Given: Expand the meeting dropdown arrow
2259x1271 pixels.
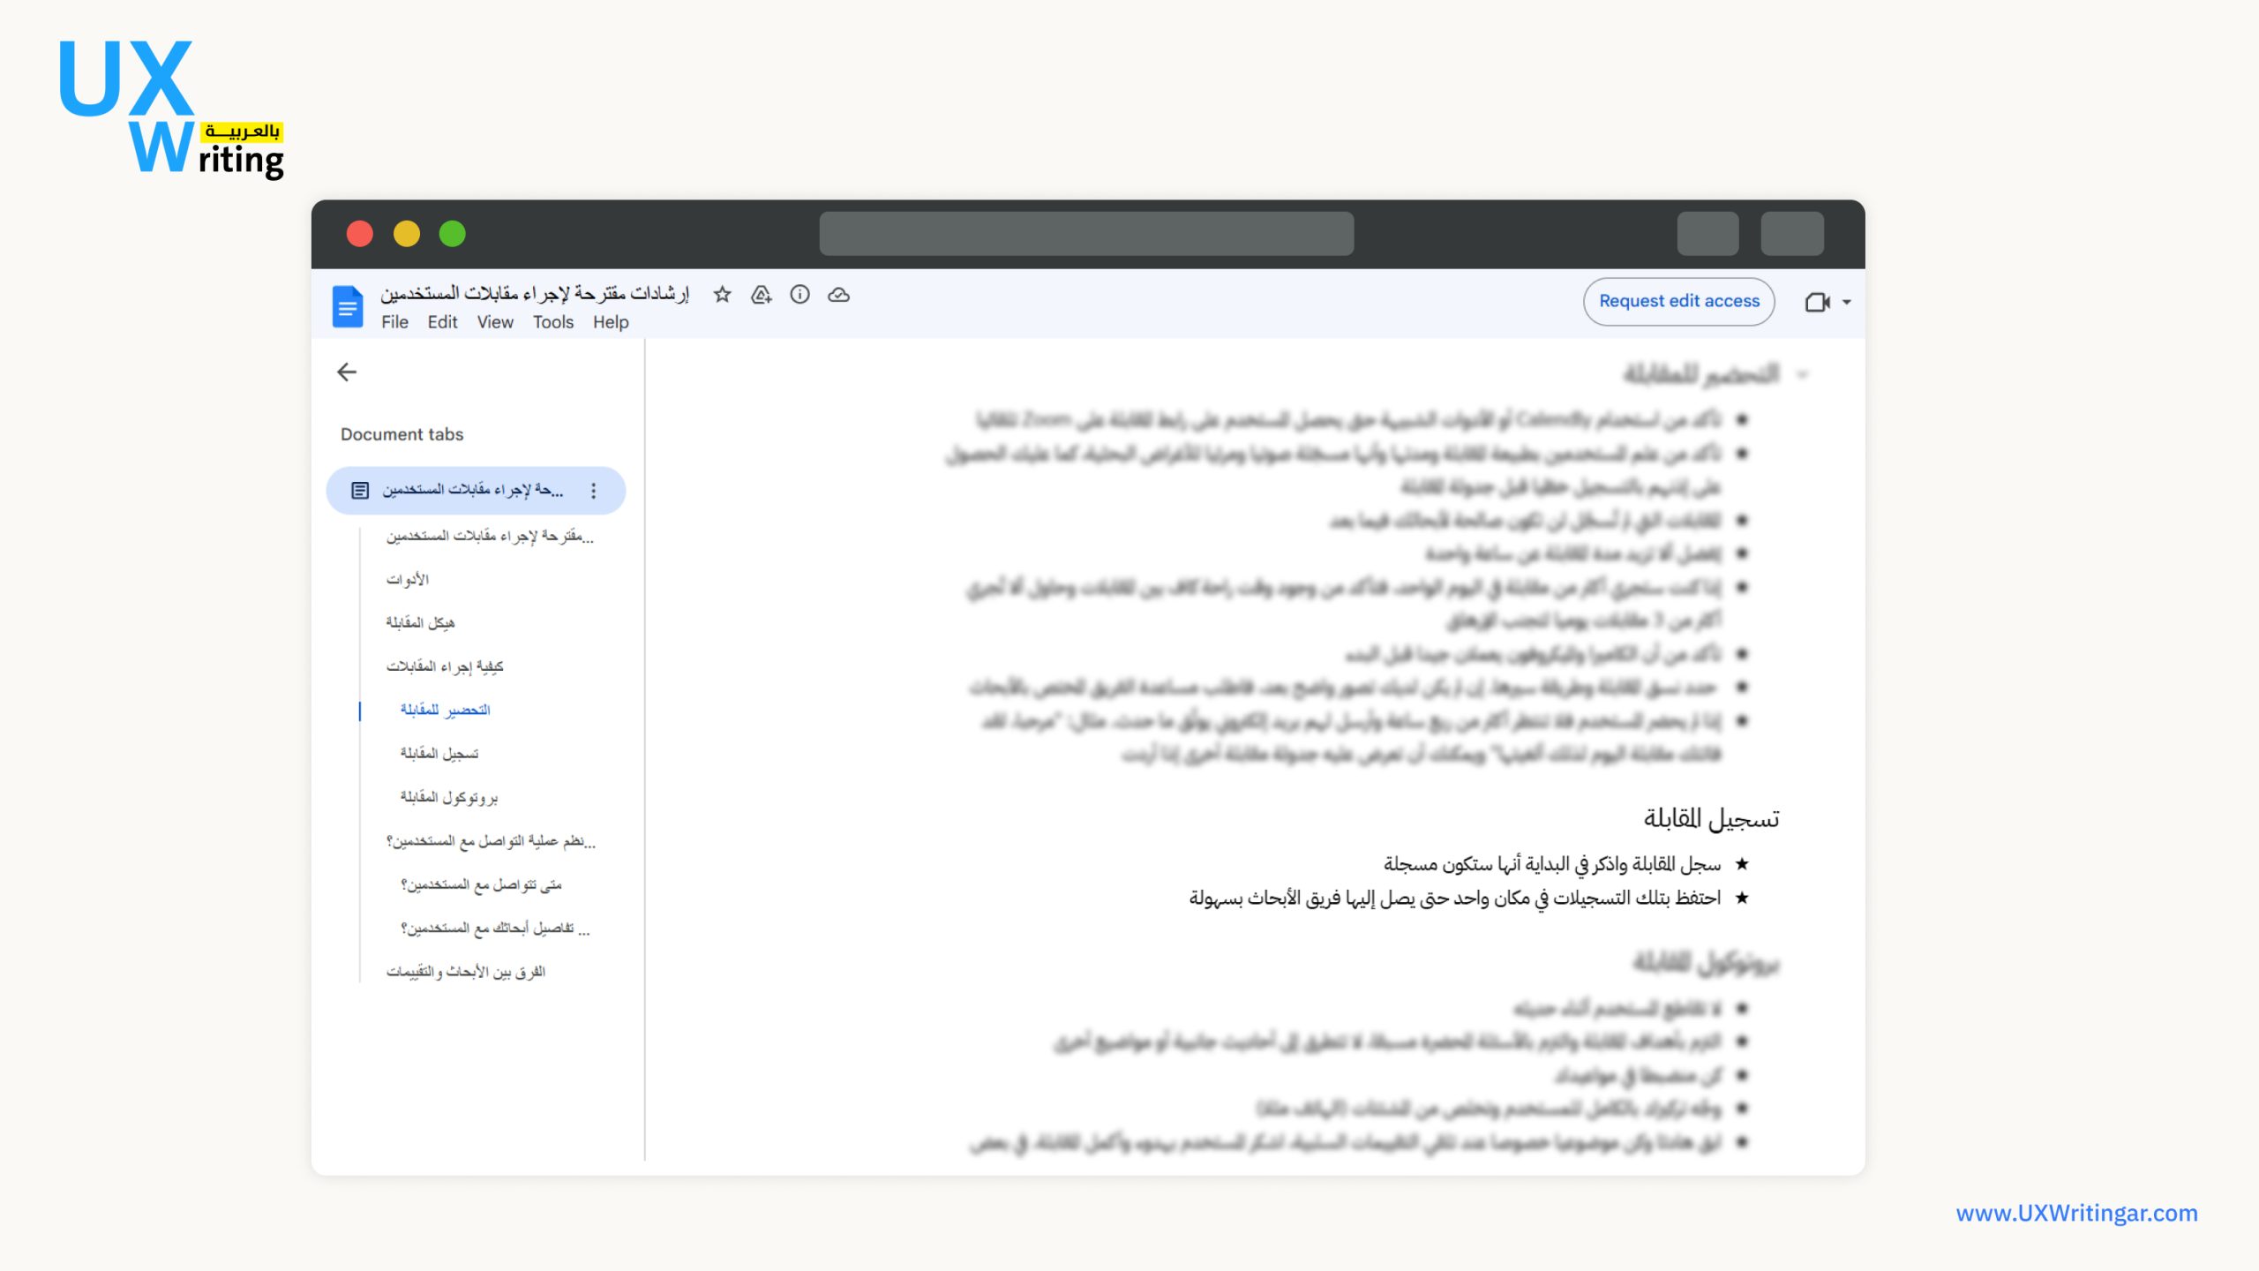Looking at the screenshot, I should click(x=1846, y=302).
